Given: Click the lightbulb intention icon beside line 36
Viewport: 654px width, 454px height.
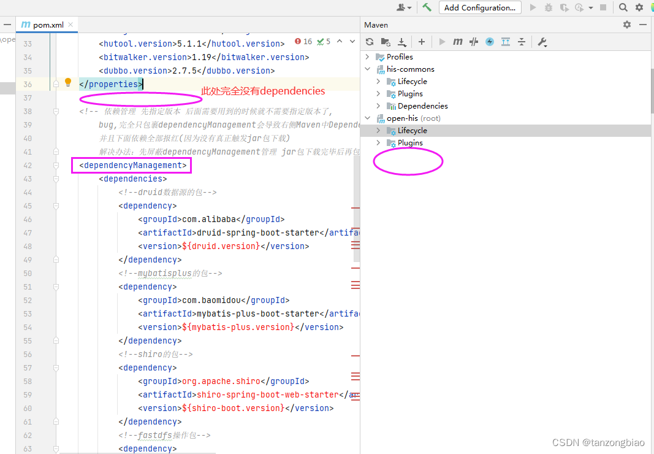Looking at the screenshot, I should click(67, 82).
